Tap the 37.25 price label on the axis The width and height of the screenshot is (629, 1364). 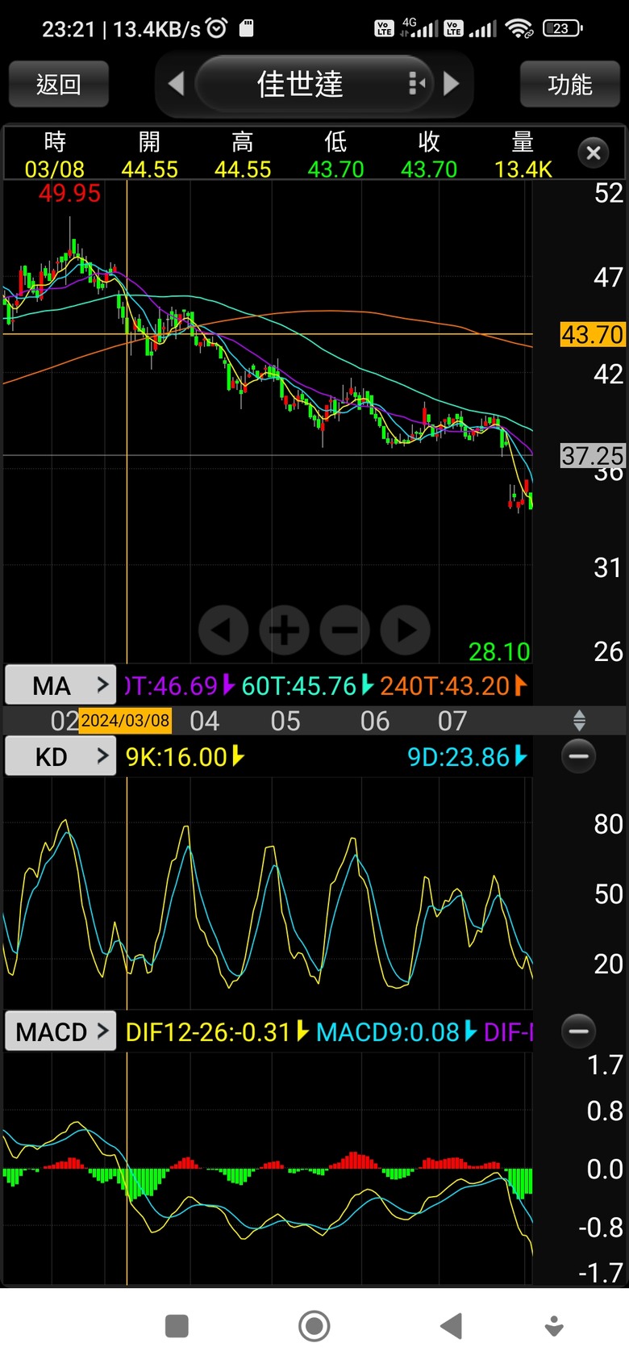point(593,456)
